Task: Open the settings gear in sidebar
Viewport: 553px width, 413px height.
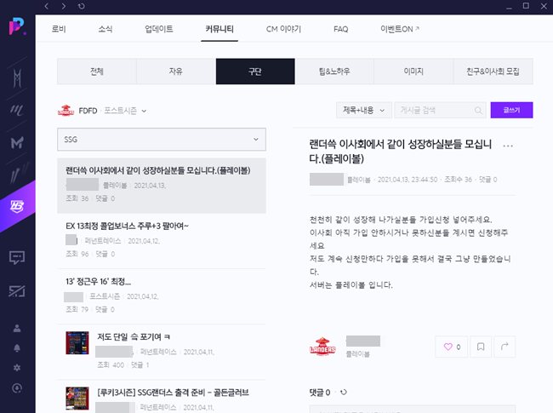Action: pos(17,367)
